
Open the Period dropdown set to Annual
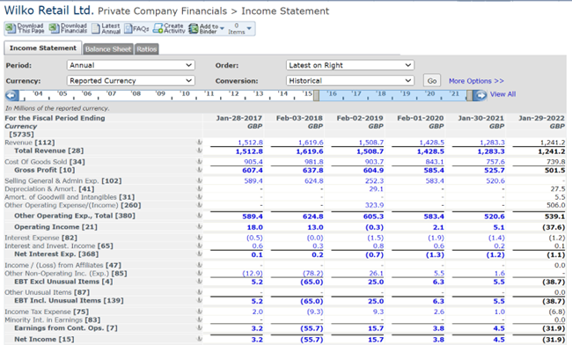coord(130,65)
